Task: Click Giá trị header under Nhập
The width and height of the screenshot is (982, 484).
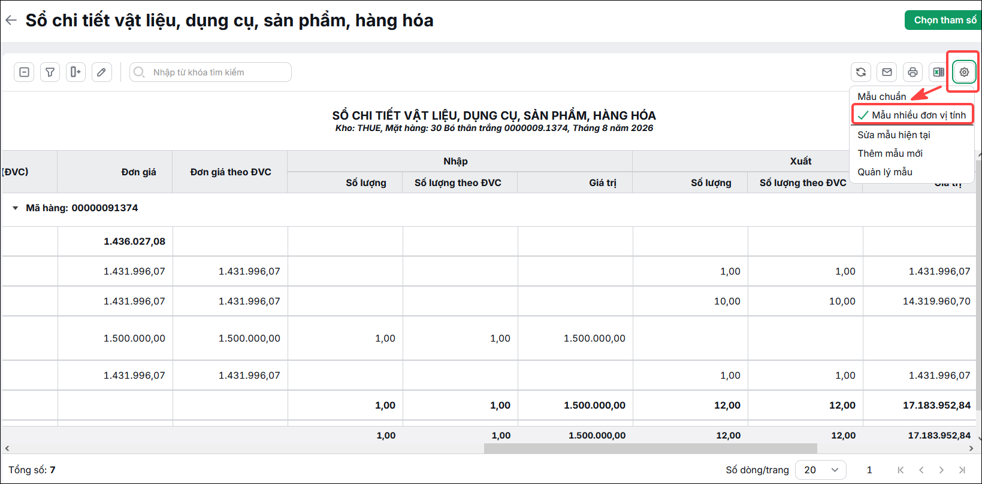Action: coord(575,182)
